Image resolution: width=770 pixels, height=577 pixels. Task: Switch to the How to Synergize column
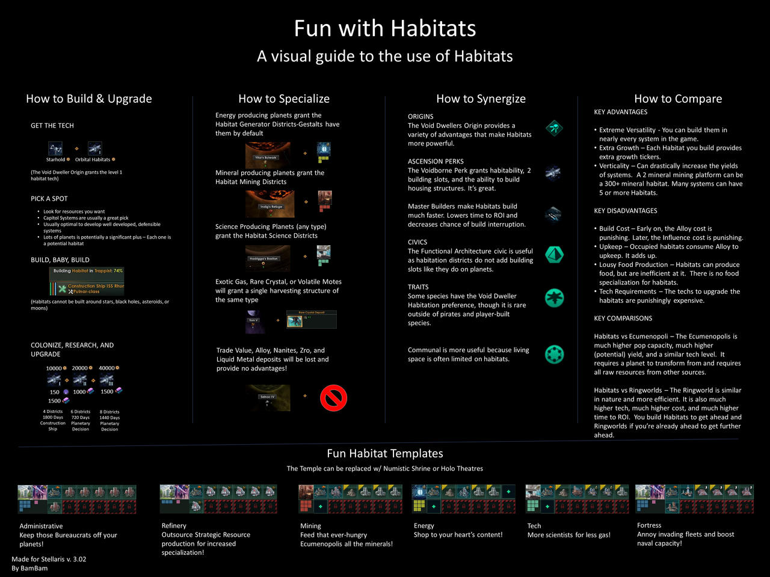481,98
